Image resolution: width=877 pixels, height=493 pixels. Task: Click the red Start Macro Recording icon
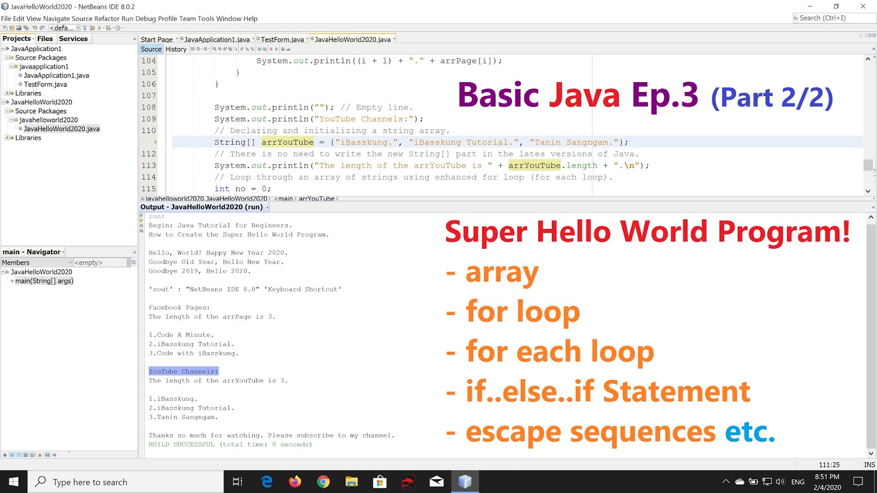tap(271, 49)
